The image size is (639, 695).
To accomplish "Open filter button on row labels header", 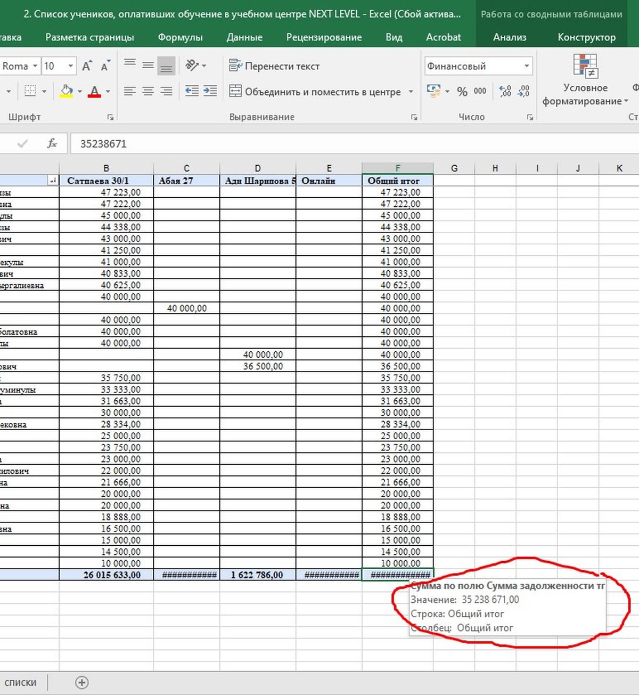I will [53, 181].
